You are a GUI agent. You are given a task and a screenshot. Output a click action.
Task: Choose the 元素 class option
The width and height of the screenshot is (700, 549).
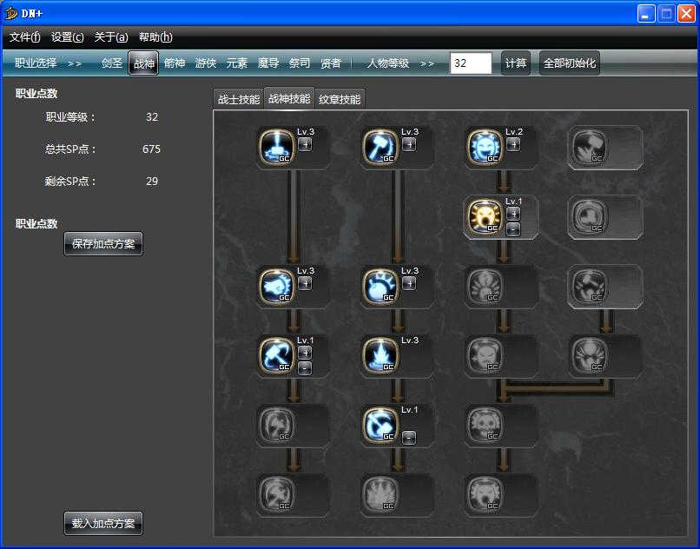click(237, 63)
